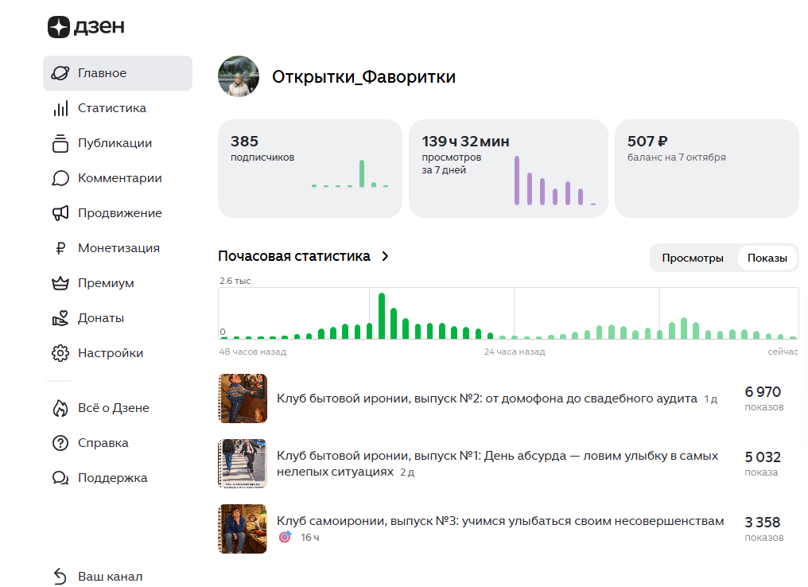The image size is (808, 587).
Task: Click the '2.6 тыс' chart scale label
Action: [235, 281]
